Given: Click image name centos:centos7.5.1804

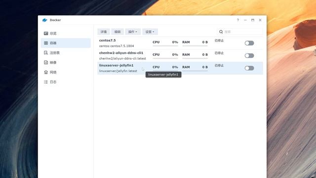Looking at the screenshot, I should coord(117,46).
